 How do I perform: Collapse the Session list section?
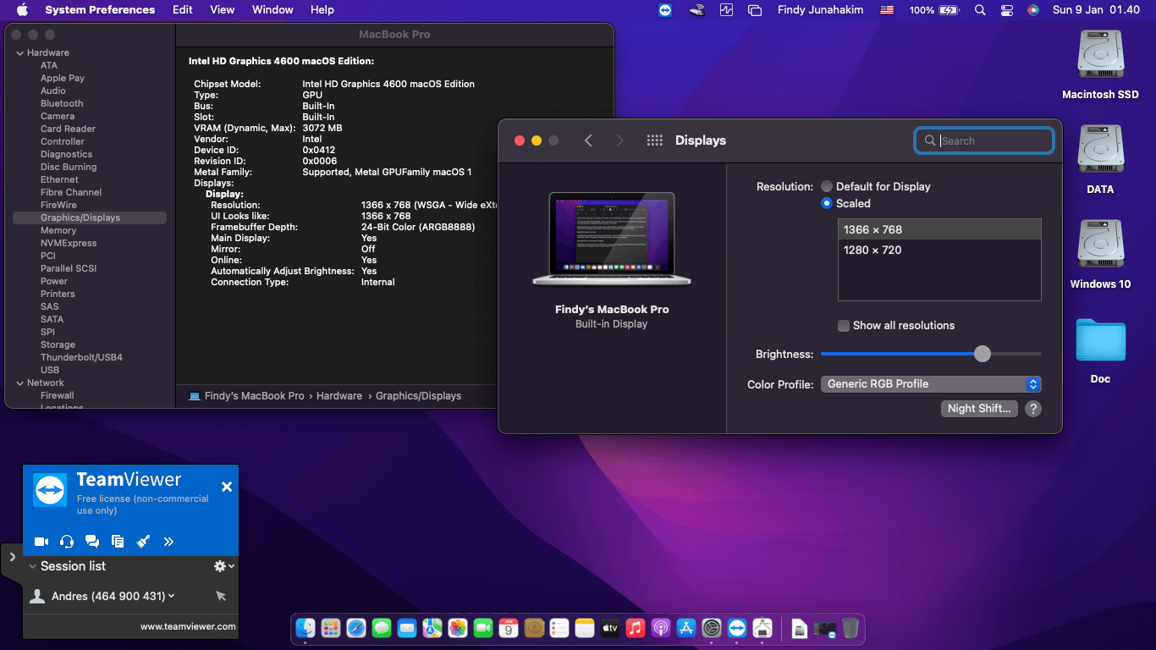tap(33, 566)
